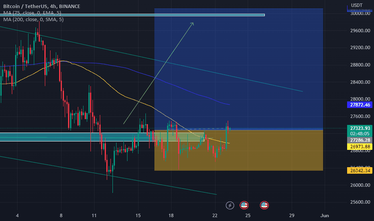
Task: Click the USDT currency label
Action: [357, 5]
